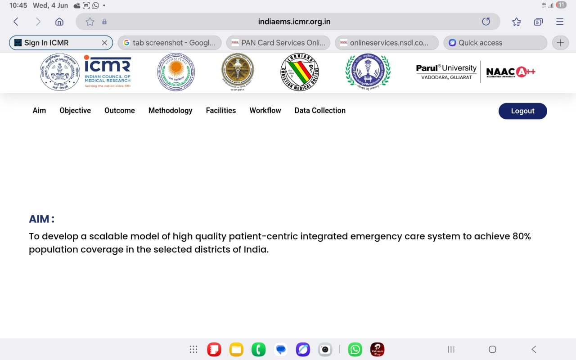Go to the Aim section

tap(39, 111)
